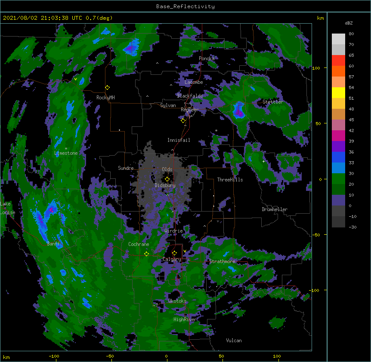Pick the purple 39-36 dBZ legend swatch
The height and width of the screenshot is (362, 371).
tap(338, 147)
